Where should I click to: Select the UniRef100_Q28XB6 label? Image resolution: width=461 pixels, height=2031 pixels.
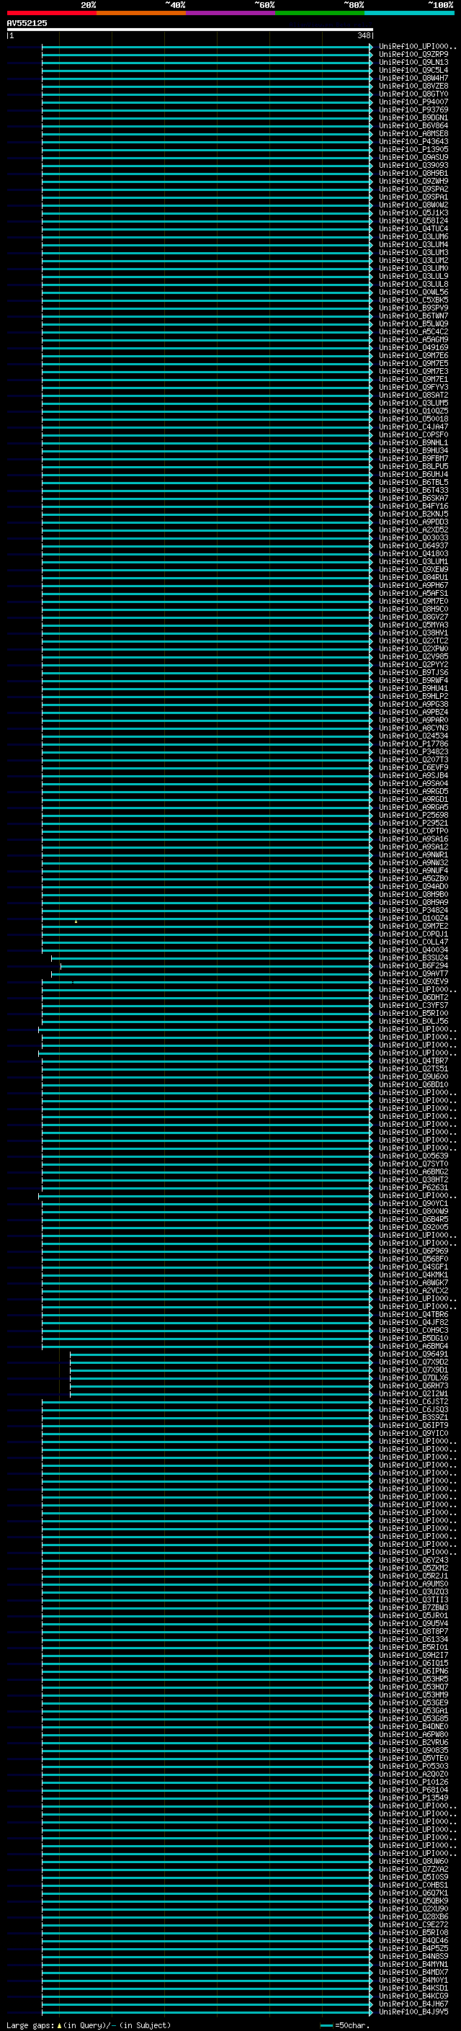click(413, 1916)
